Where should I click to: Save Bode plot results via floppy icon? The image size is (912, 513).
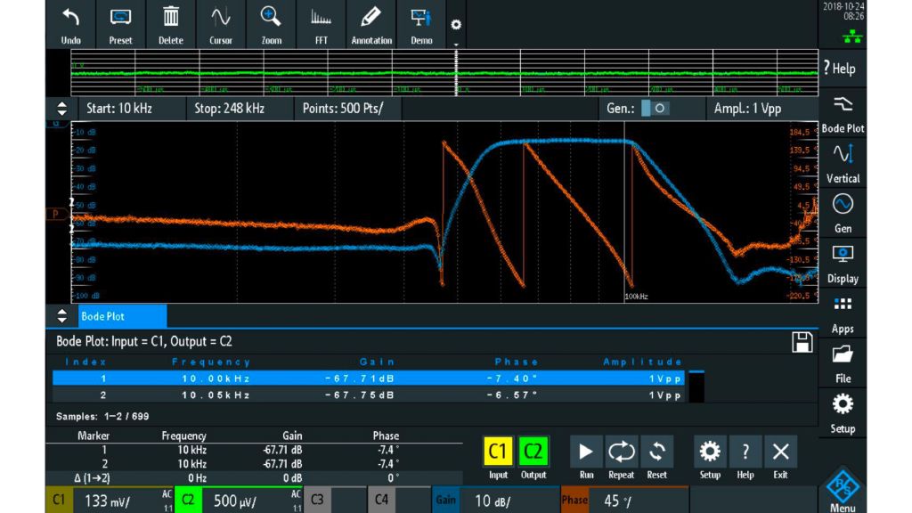click(802, 341)
